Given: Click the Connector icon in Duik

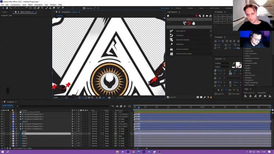Looking at the screenshot, I should pos(171,36).
